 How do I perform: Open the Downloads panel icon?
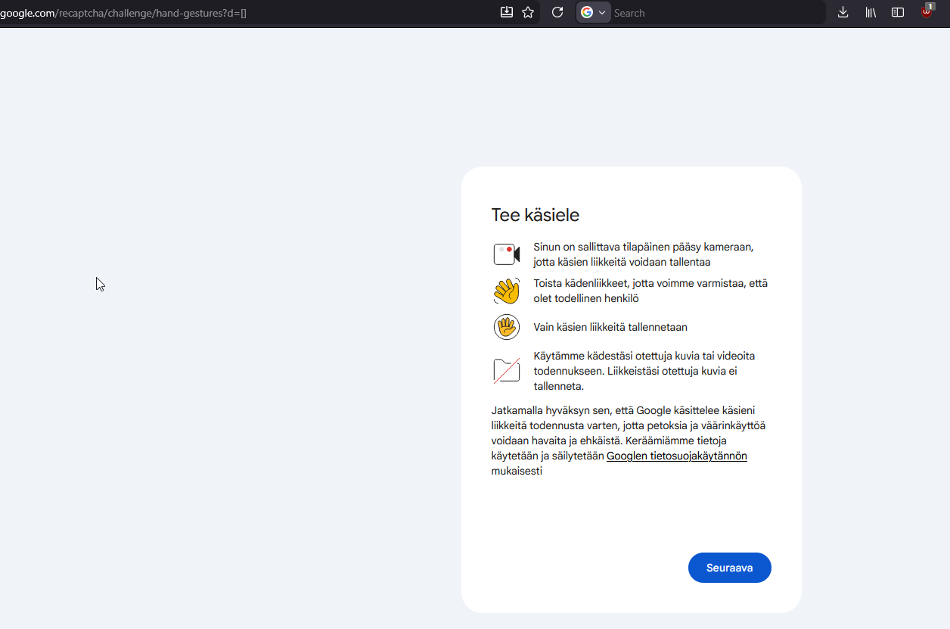pos(843,12)
